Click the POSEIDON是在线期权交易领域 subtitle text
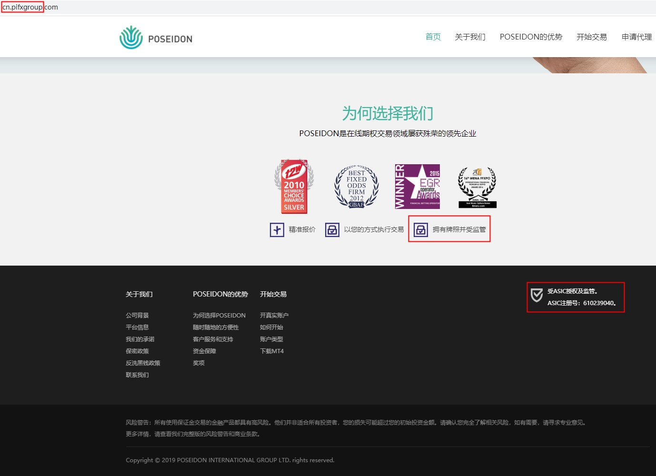This screenshot has width=656, height=476. click(x=388, y=133)
